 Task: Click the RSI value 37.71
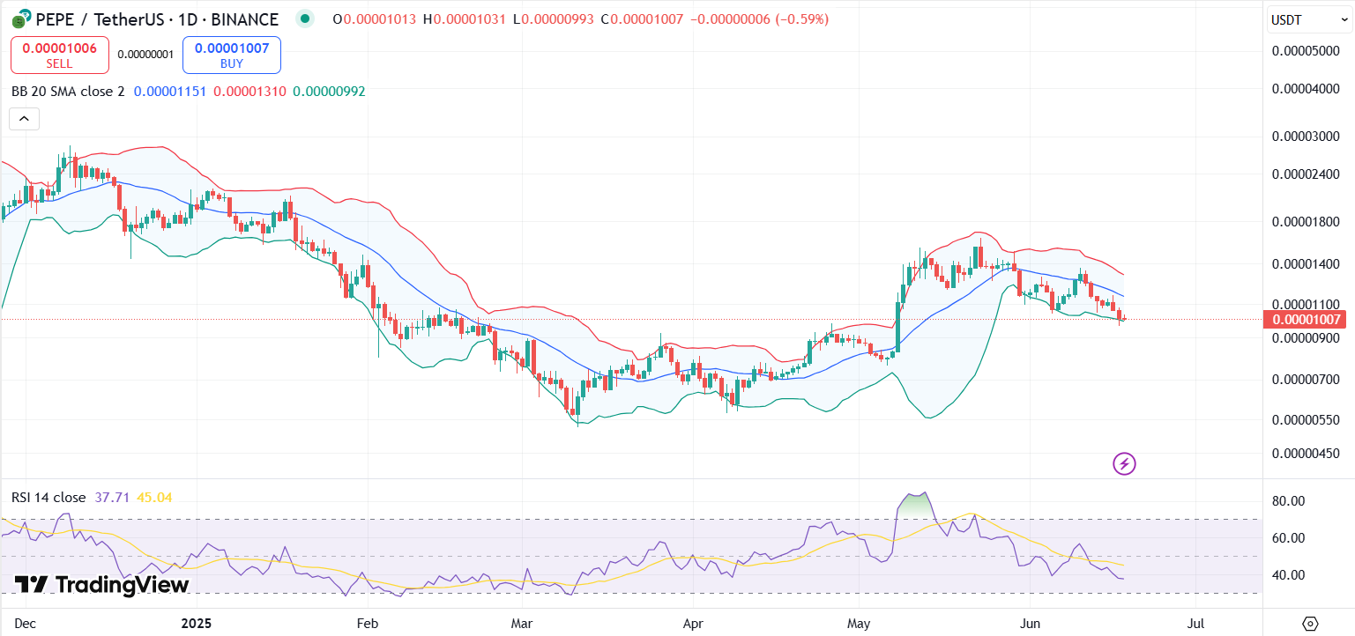click(112, 498)
